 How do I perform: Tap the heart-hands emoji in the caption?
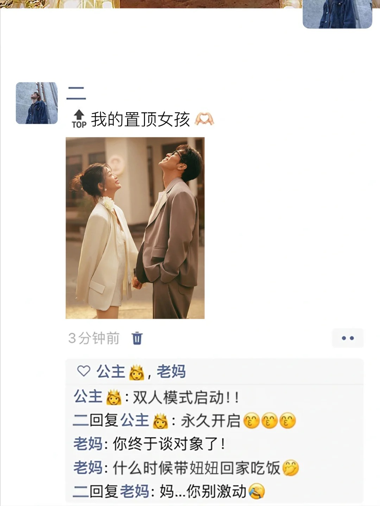[204, 119]
